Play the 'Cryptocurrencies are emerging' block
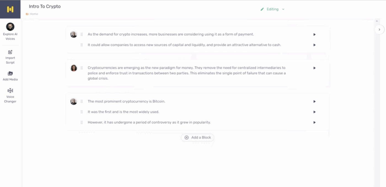 pyautogui.click(x=314, y=68)
